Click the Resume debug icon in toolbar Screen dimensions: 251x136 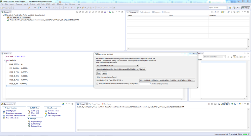click(x=65, y=8)
